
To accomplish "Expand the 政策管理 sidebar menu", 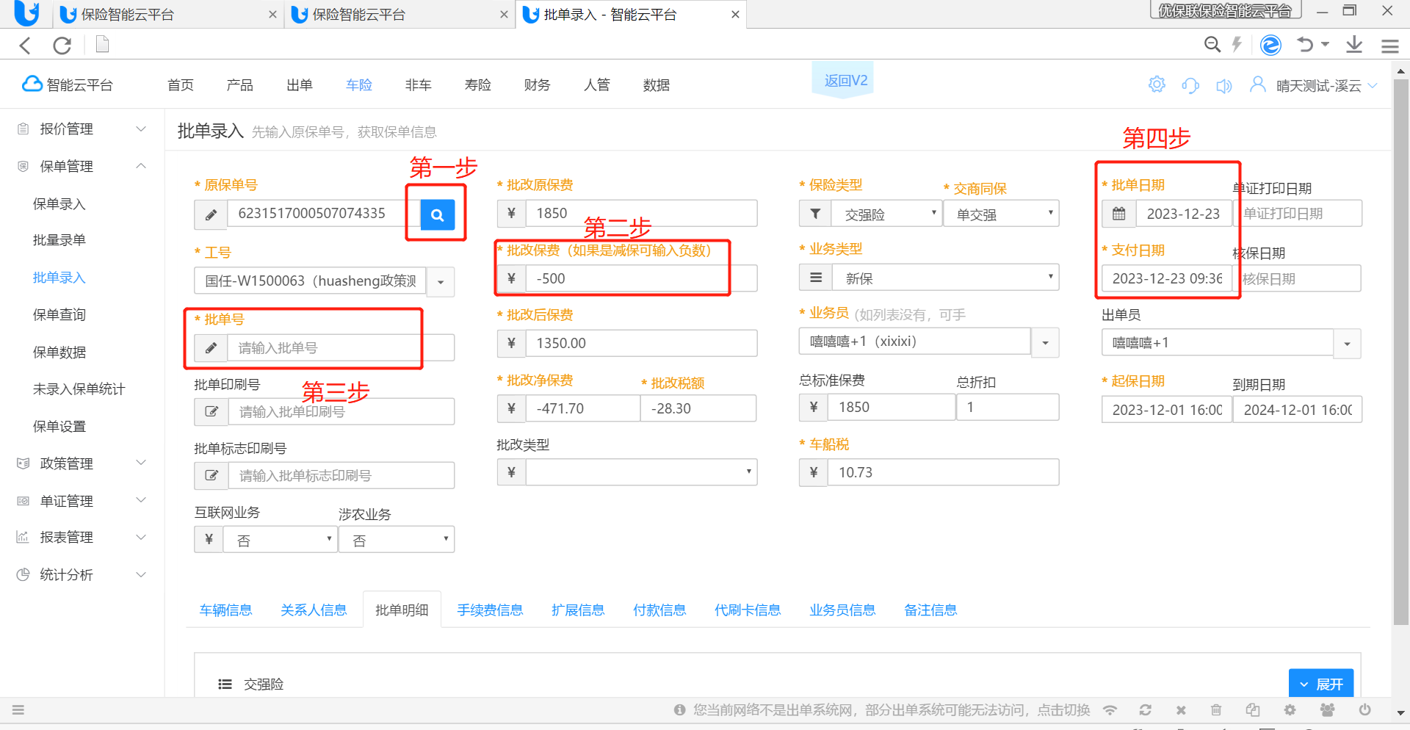I will 82,463.
